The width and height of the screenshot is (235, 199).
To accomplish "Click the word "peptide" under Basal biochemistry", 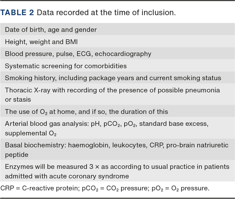I will click(x=16, y=155).
